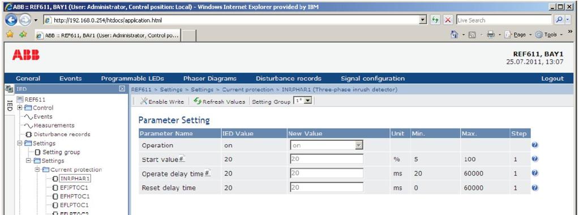Select EFHPTOC1 in the tree

click(75, 196)
